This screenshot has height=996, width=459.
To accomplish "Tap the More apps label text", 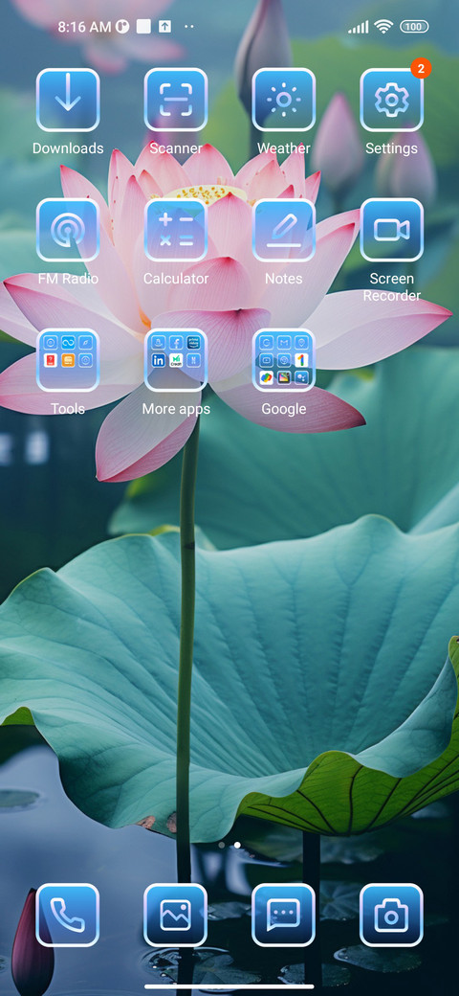I will [176, 409].
